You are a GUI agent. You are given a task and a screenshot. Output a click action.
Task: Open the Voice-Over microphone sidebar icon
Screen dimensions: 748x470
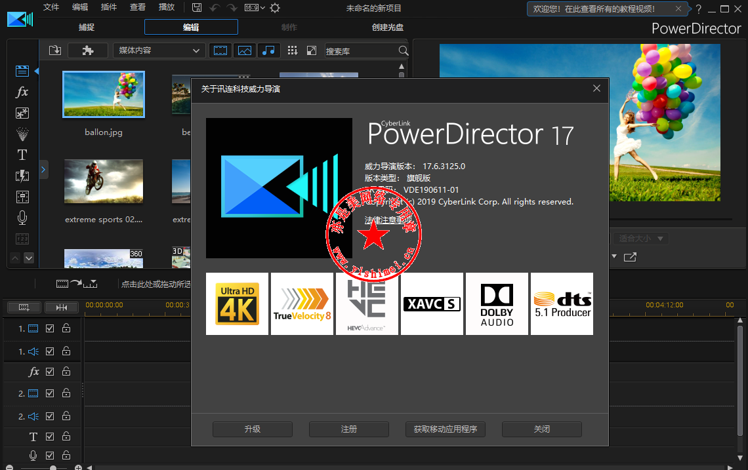22,218
